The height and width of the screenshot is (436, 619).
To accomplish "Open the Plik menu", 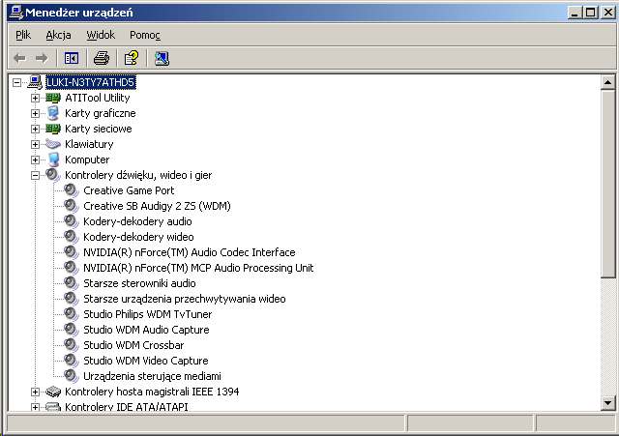I will pyautogui.click(x=23, y=35).
